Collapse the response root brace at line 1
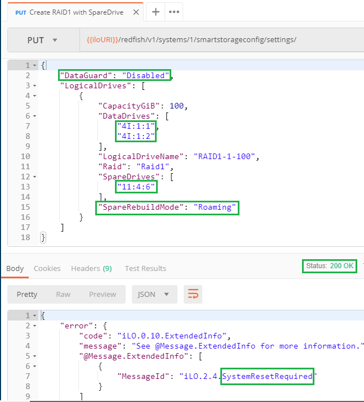The width and height of the screenshot is (364, 402). [35, 315]
